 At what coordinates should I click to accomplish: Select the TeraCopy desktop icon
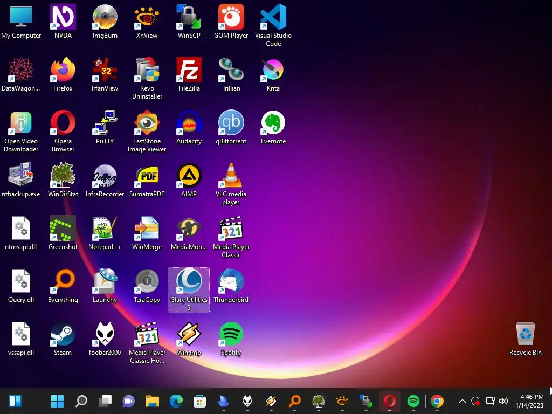(x=147, y=285)
